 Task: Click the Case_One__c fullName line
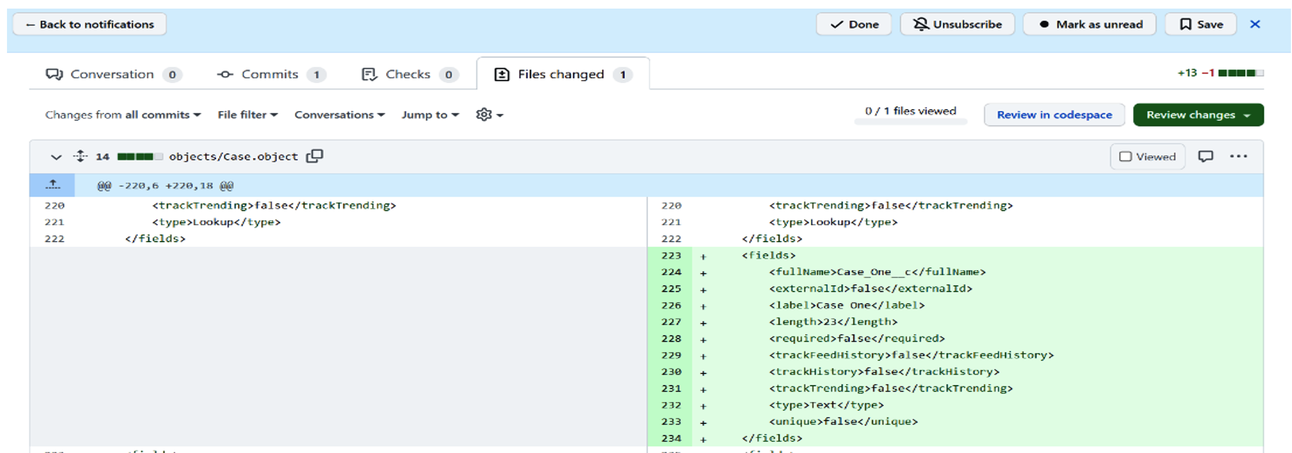click(877, 272)
